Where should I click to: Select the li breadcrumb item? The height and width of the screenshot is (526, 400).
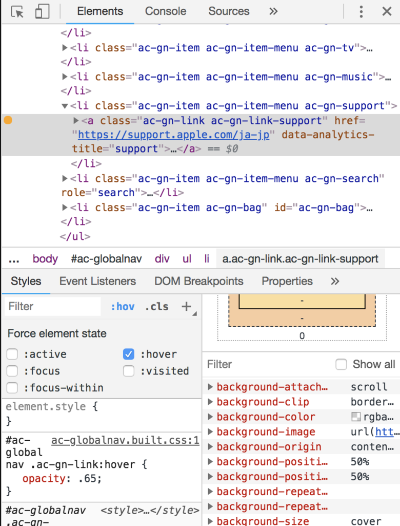(x=207, y=259)
